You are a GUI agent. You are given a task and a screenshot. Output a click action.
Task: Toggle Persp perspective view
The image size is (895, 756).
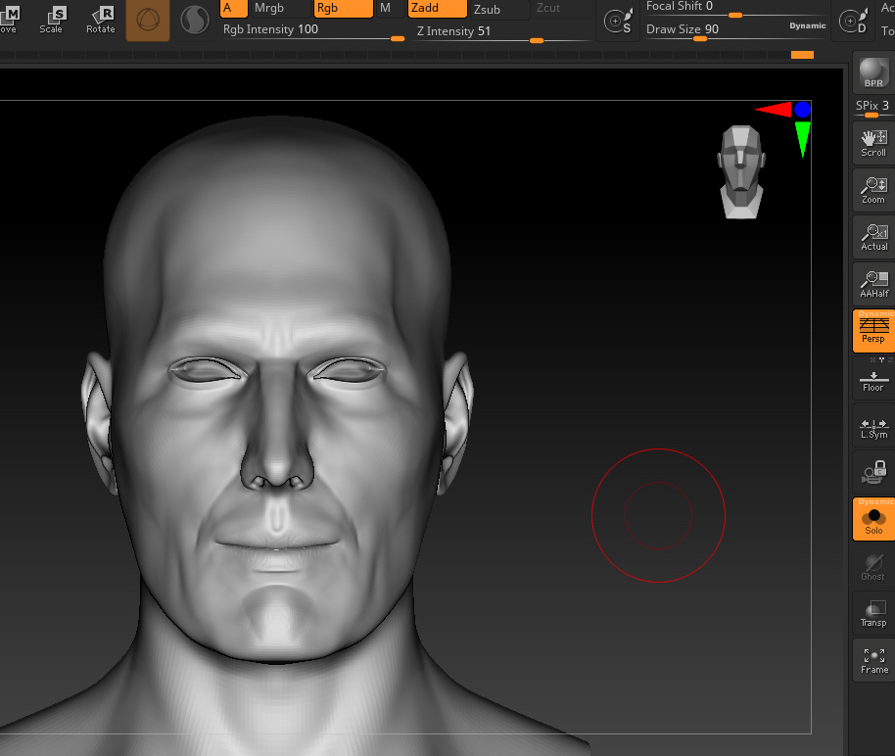coord(873,331)
